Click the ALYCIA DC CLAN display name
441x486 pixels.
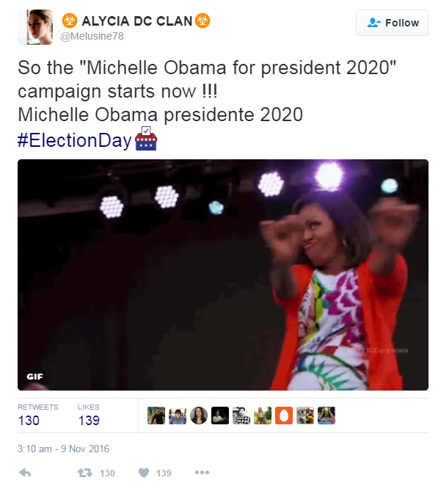(x=135, y=21)
